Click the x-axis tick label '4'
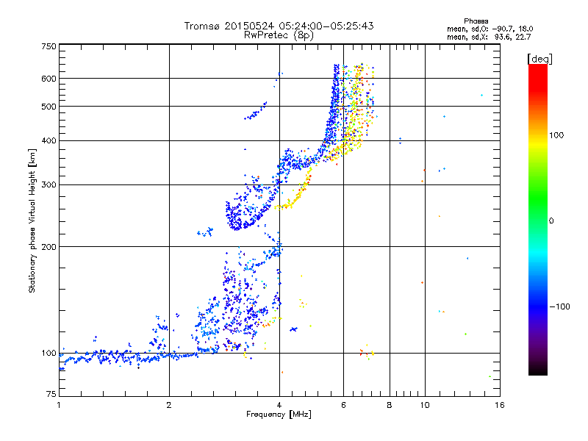This screenshot has width=588, height=441. coord(279,405)
